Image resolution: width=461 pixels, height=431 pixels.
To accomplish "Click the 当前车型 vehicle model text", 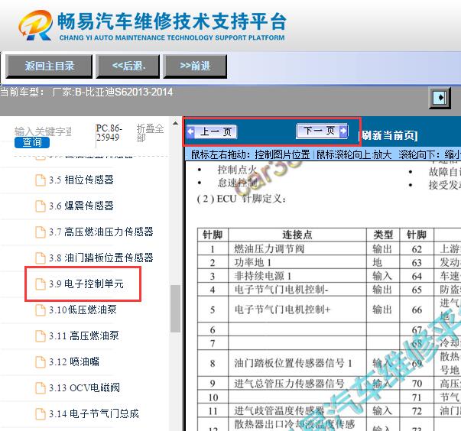I will click(x=86, y=92).
